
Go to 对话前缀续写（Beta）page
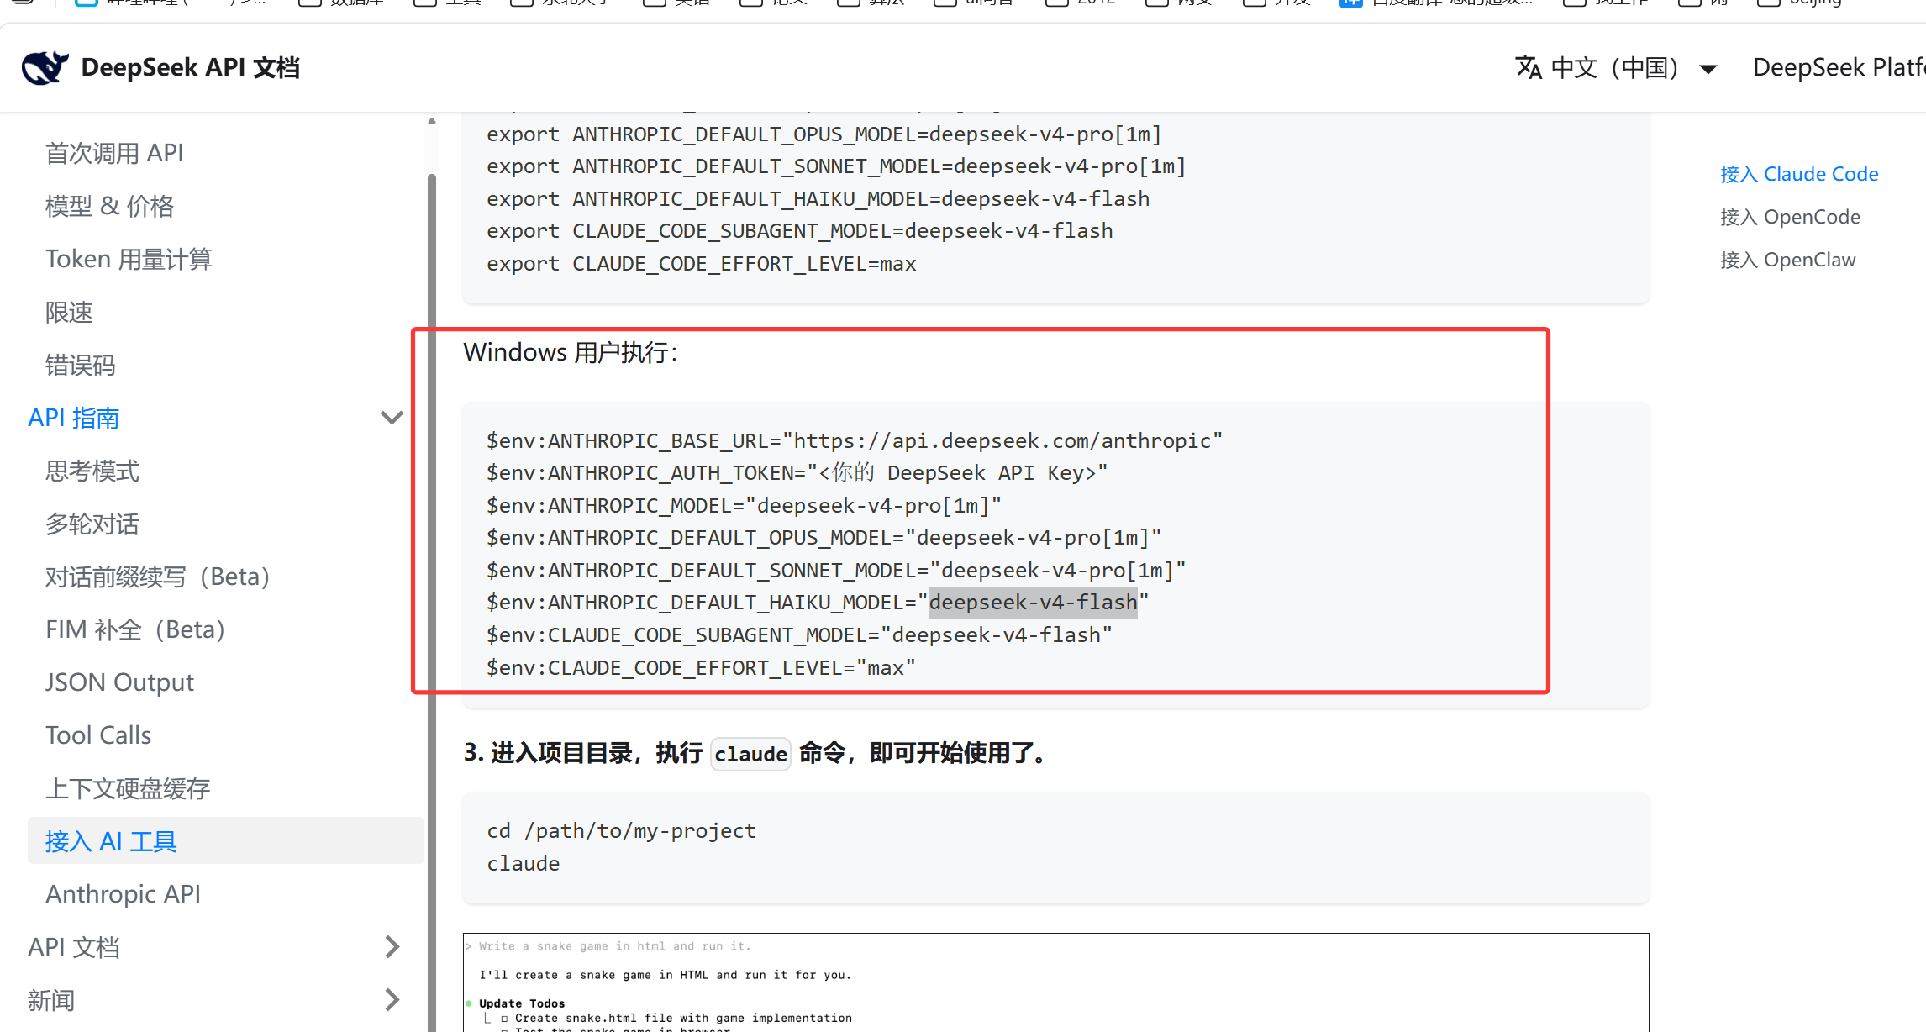pos(158,577)
